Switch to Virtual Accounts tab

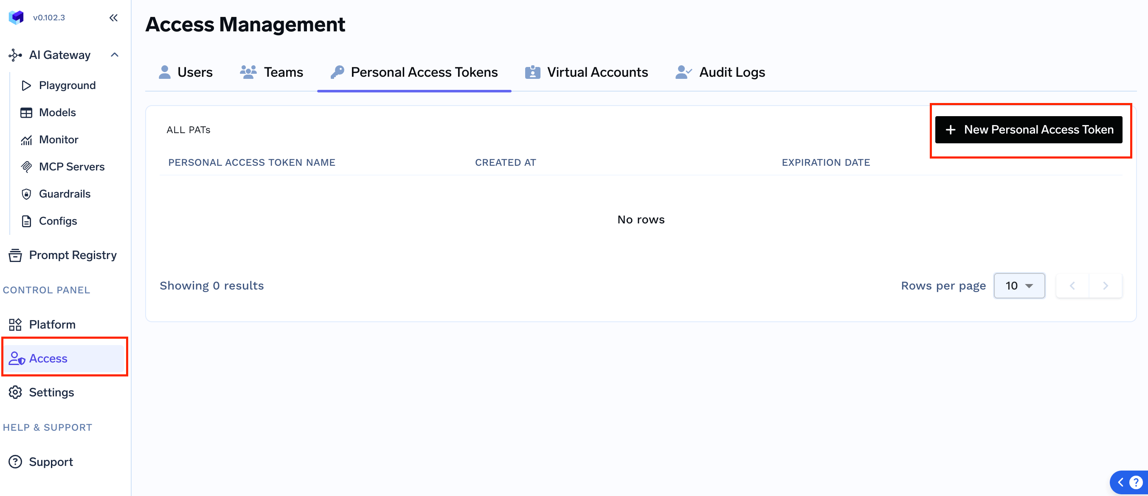[x=586, y=72]
